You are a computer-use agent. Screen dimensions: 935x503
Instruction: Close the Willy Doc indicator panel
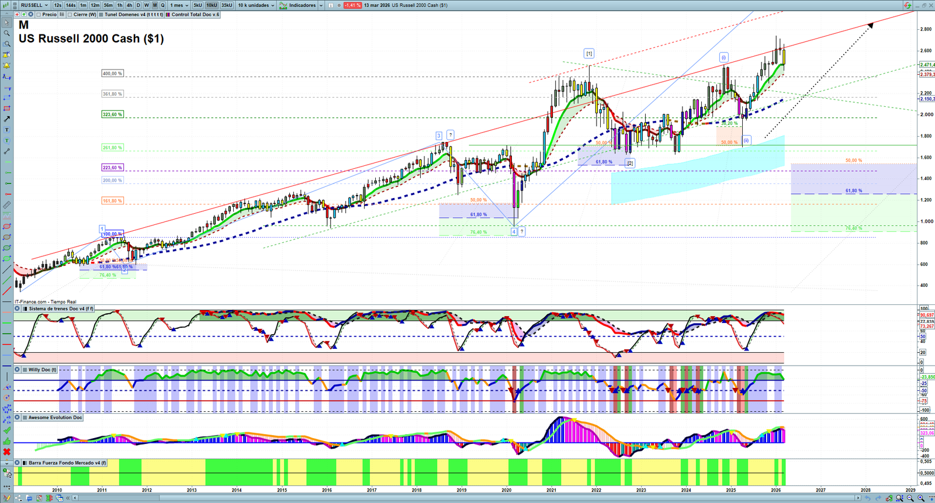point(17,369)
